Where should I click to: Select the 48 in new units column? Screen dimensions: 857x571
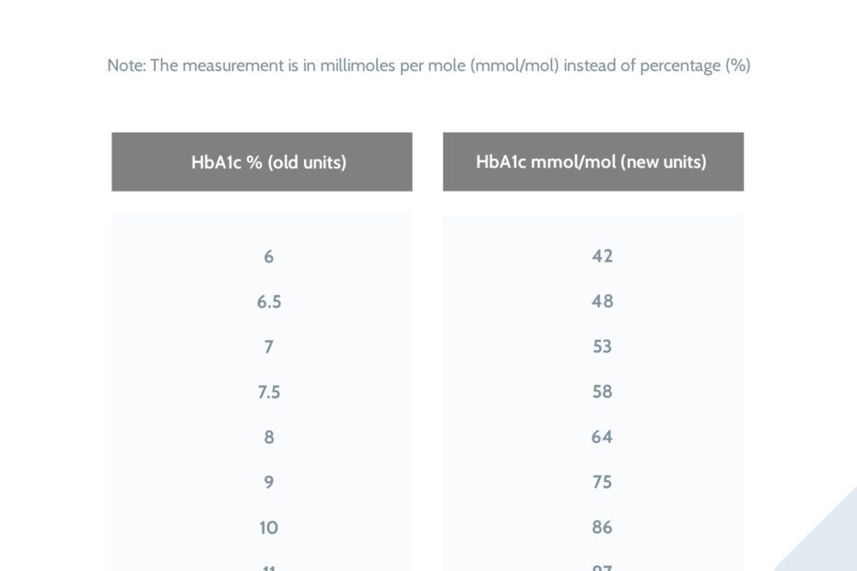point(603,302)
